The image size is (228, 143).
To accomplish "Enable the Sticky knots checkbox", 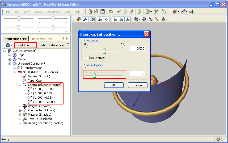I will click(x=86, y=58).
